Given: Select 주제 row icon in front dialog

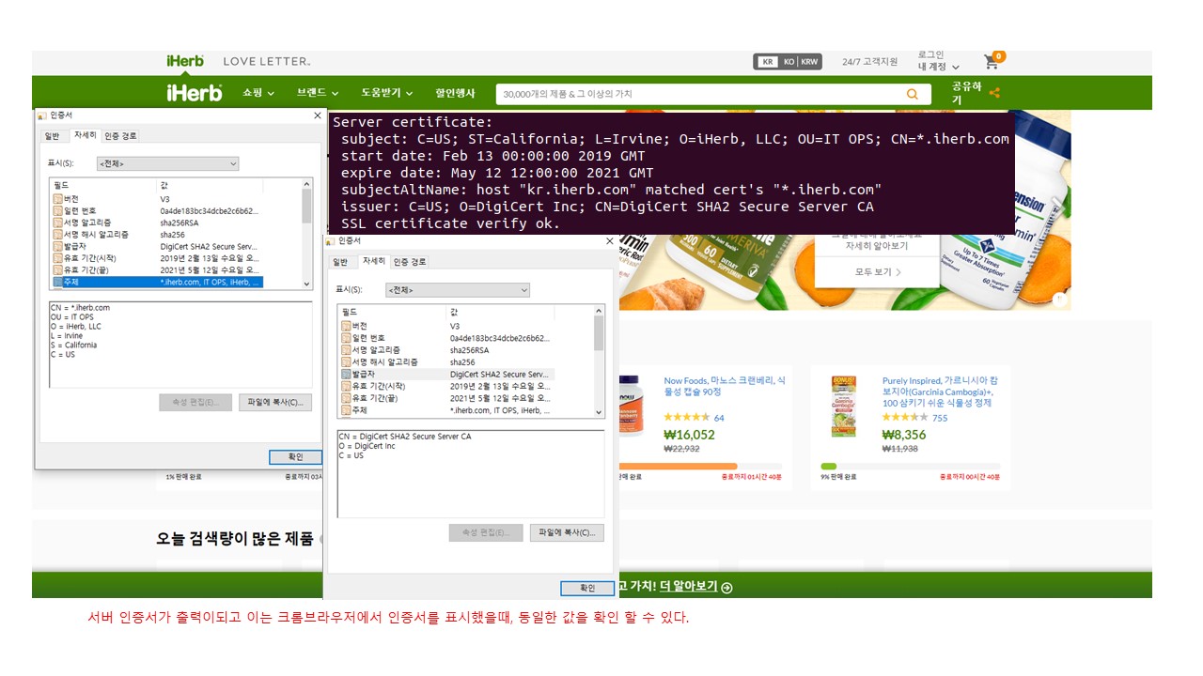Looking at the screenshot, I should [346, 410].
